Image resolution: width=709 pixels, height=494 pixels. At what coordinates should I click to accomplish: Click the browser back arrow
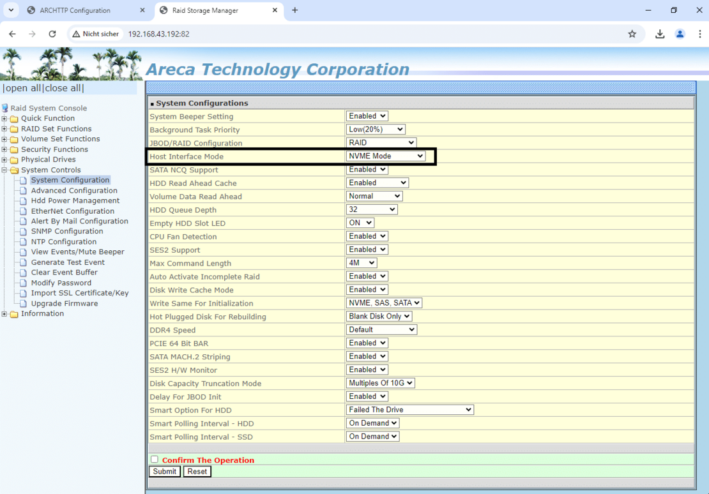click(x=12, y=34)
